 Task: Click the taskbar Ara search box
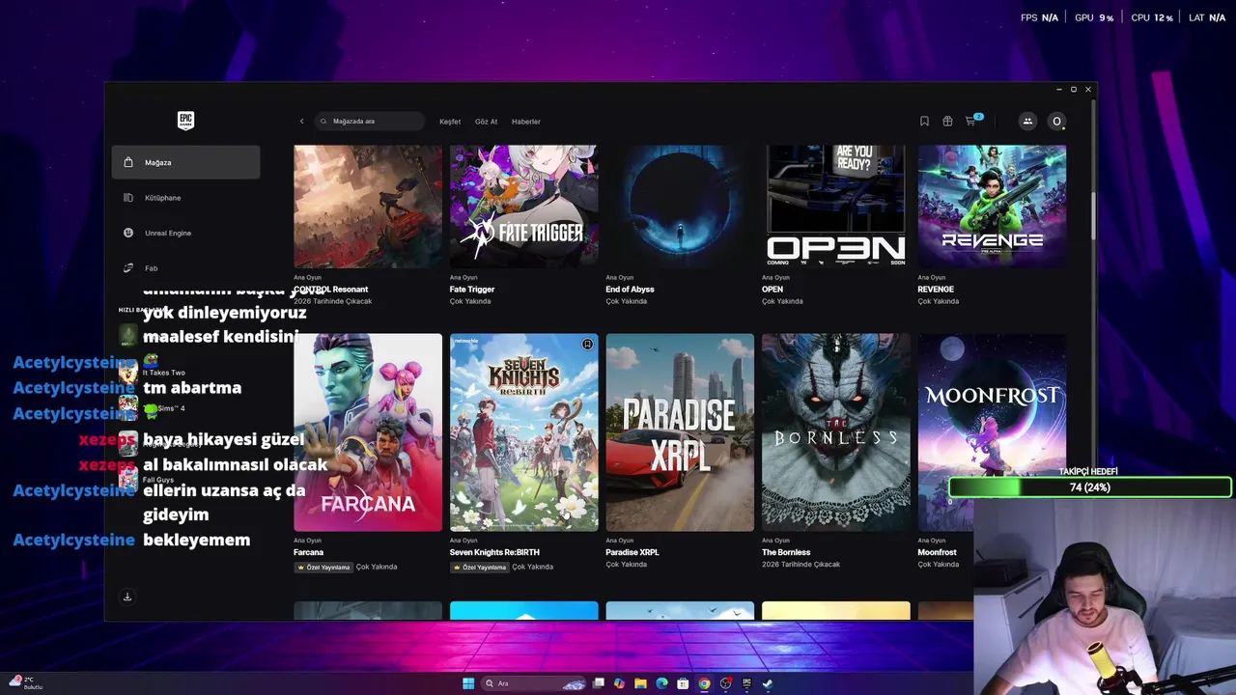click(x=534, y=683)
